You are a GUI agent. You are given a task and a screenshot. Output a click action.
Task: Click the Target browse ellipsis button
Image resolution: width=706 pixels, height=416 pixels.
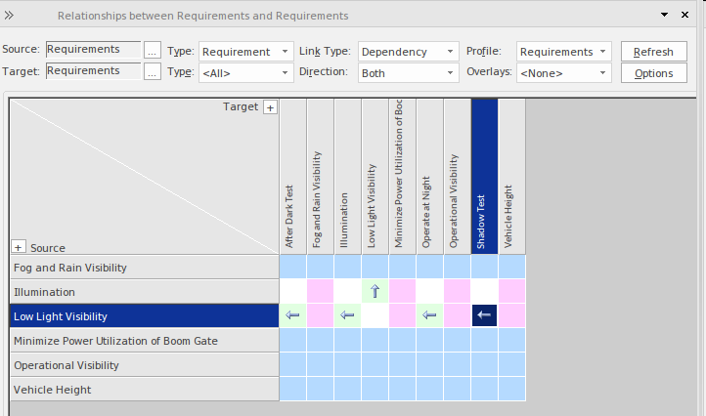point(152,71)
